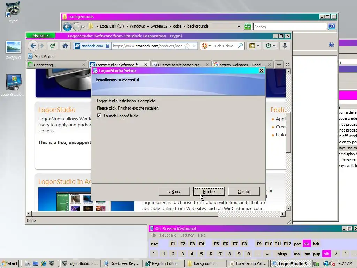Image resolution: width=357 pixels, height=268 pixels.
Task: Click the esc key on the On-Screen Keyboard
Action: click(154, 244)
